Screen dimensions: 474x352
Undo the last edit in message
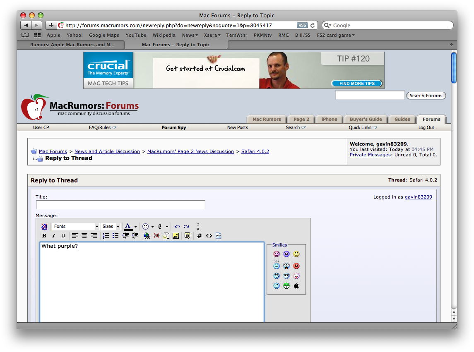pos(177,226)
